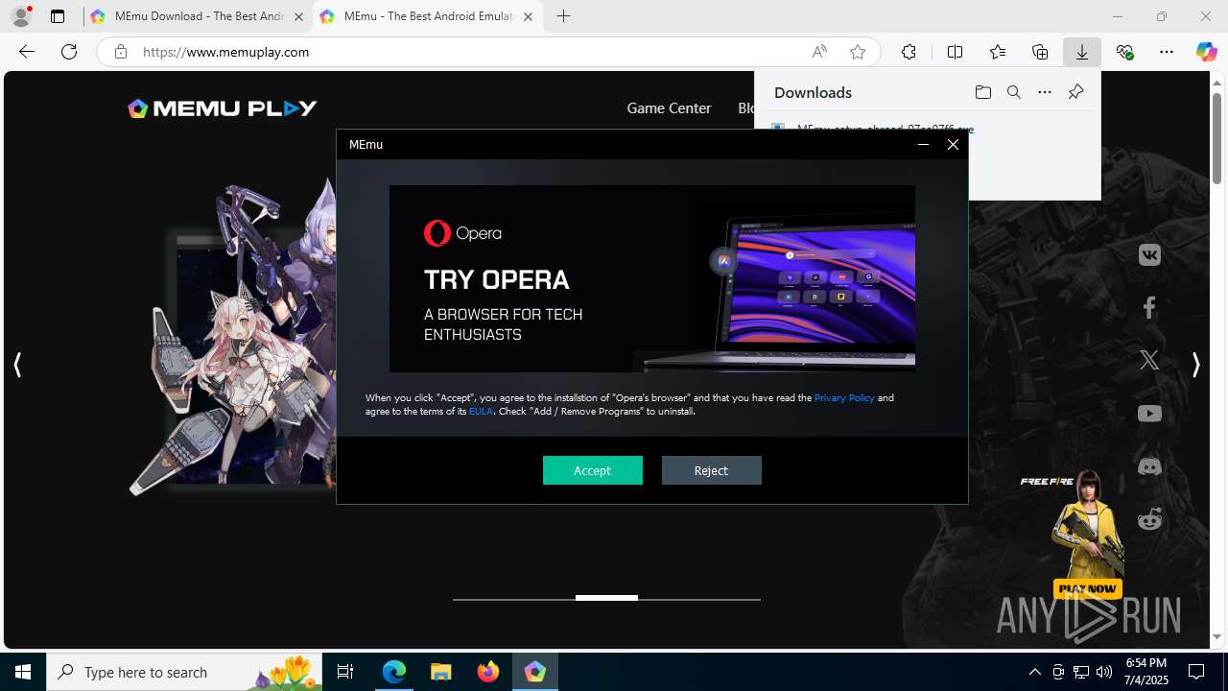Open Favorites list toolbar button
The height and width of the screenshot is (691, 1228).
[998, 52]
